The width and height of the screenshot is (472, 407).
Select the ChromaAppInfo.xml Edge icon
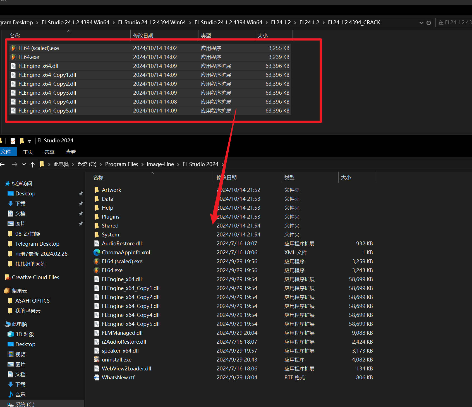point(97,252)
